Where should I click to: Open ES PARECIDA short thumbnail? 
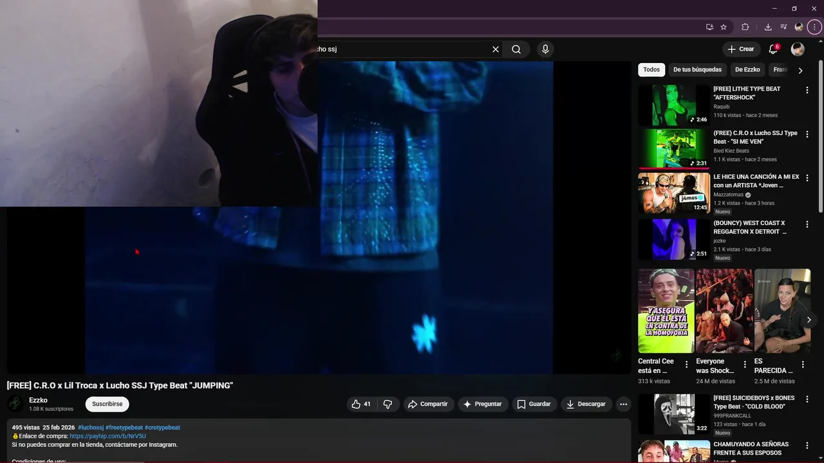click(782, 311)
